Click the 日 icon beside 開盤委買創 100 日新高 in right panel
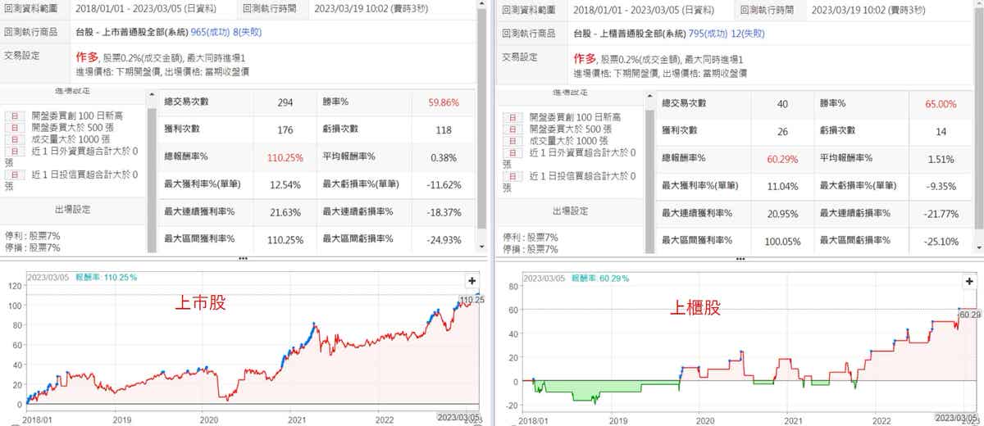This screenshot has height=426, width=984. (512, 117)
